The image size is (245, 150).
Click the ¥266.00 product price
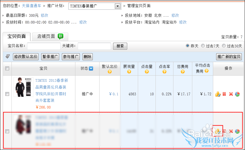[43, 107]
